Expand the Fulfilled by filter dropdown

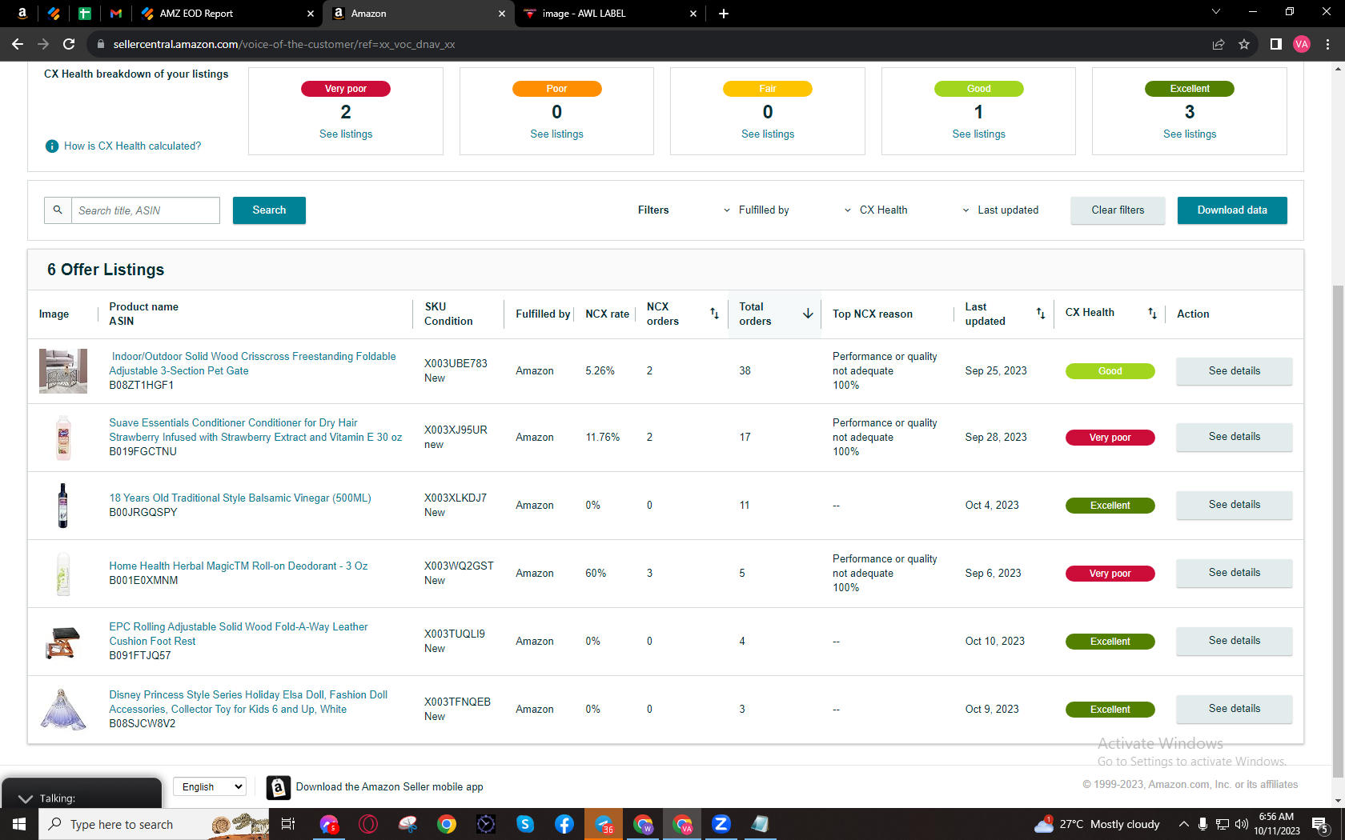pyautogui.click(x=756, y=210)
